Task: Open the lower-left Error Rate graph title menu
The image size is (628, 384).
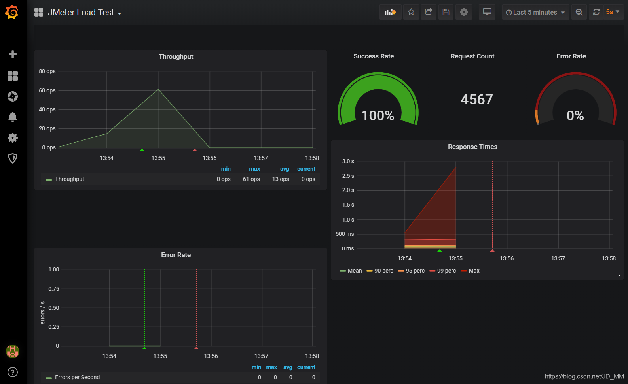Action: pos(176,255)
